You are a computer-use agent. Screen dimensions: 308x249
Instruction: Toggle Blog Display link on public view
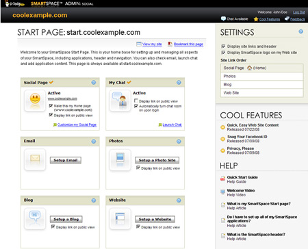[x=53, y=226]
